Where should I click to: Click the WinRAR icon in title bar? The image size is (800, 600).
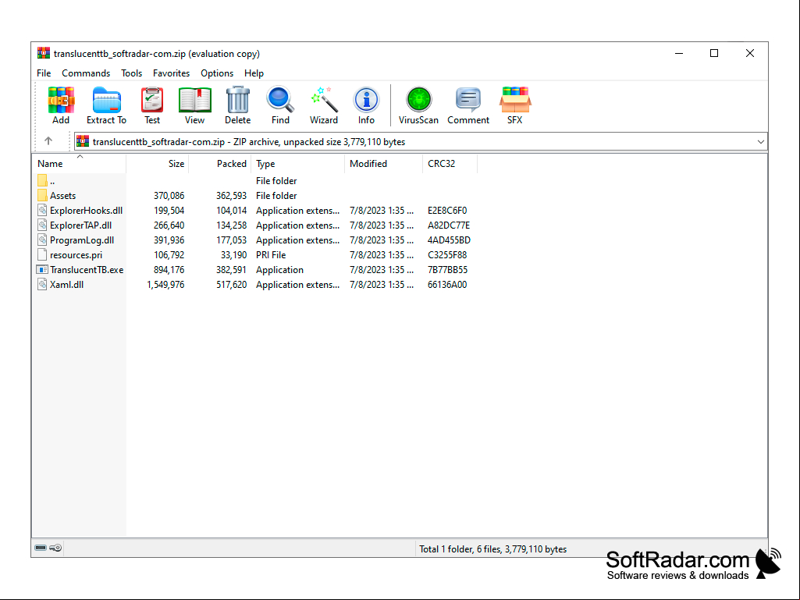(x=44, y=53)
